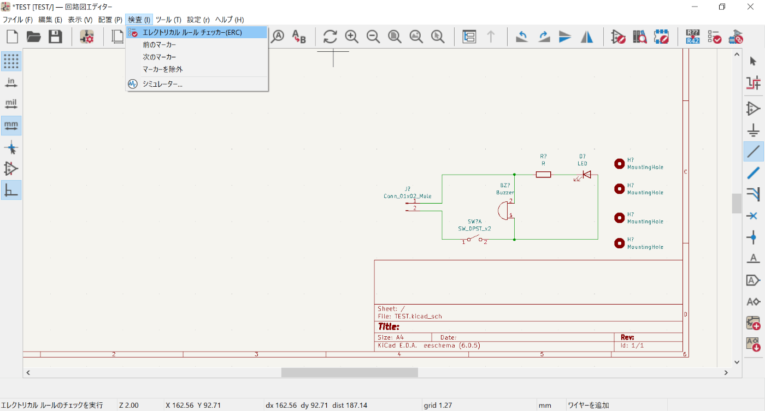The height and width of the screenshot is (411, 765).
Task: Click the horizontal scrollbar thumb
Action: (x=350, y=372)
